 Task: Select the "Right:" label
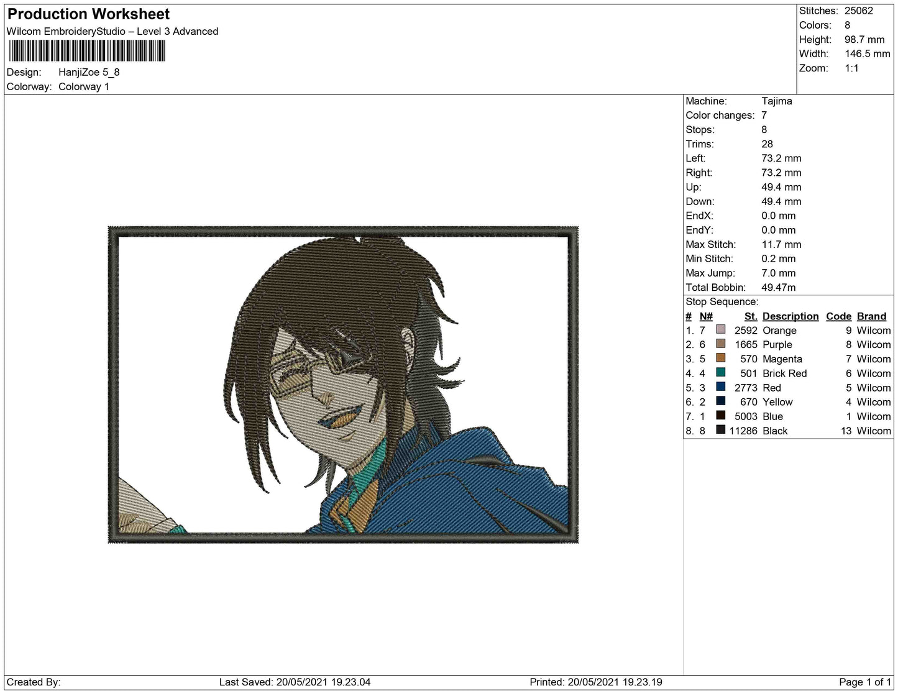[699, 173]
